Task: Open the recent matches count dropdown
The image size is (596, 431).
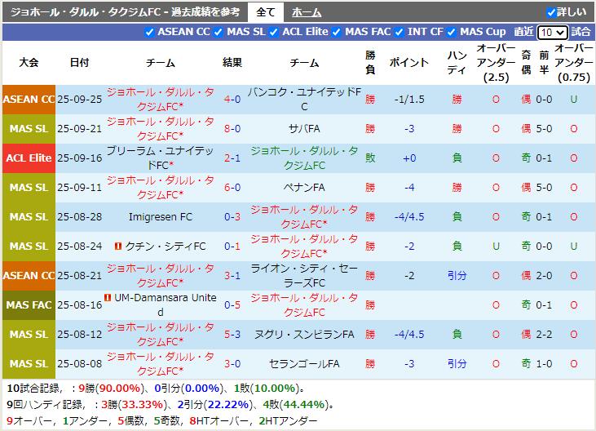Action: 552,33
